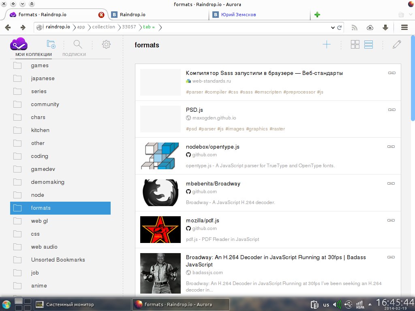
Task: Open Компилятор Sass bookmark title
Action: coord(264,73)
